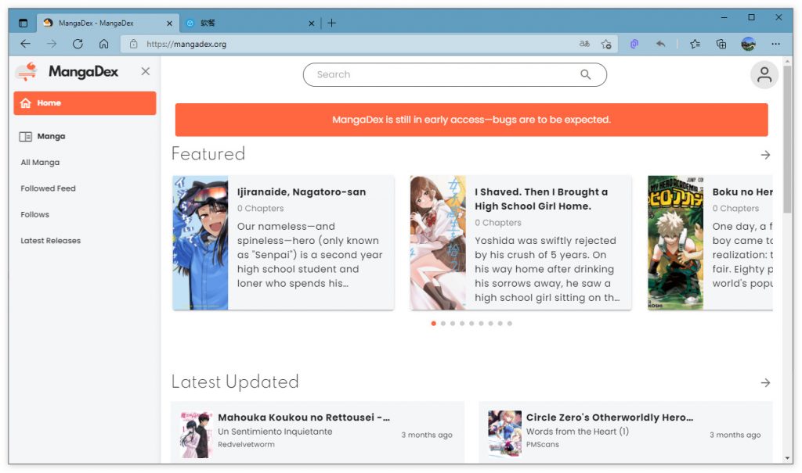Viewport: 802px width, 473px height.
Task: Refresh the page with the browser reload icon
Action: [78, 45]
